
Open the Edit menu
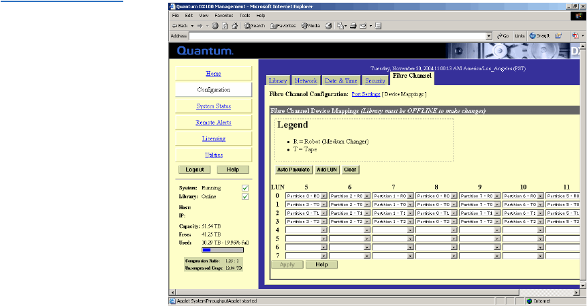[189, 16]
